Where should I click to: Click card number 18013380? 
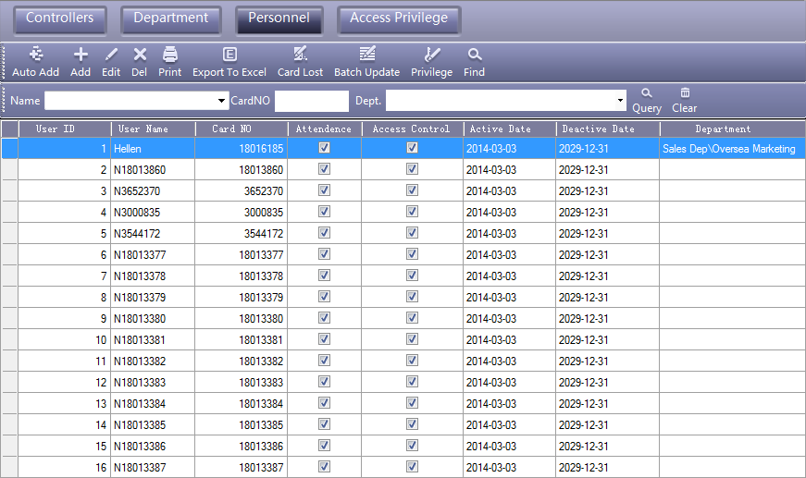(x=261, y=319)
